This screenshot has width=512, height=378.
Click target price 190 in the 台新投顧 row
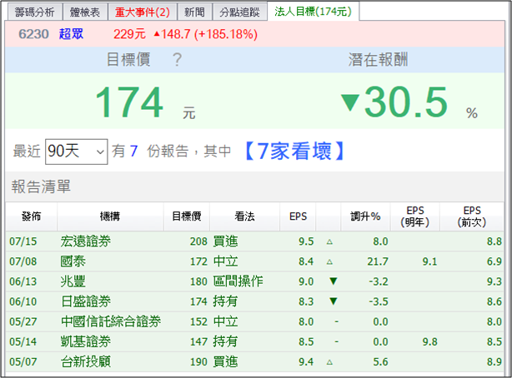[198, 361]
